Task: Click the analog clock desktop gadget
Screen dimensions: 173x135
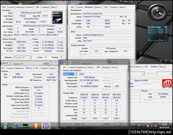Action: click(x=158, y=12)
